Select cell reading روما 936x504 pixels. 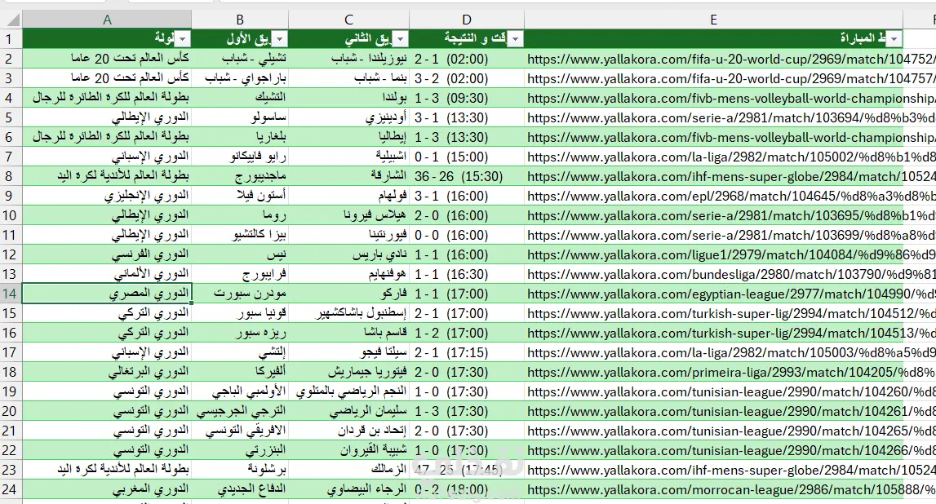[240, 215]
